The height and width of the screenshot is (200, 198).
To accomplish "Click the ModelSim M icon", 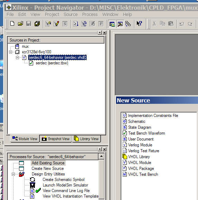I will [x=32, y=185].
